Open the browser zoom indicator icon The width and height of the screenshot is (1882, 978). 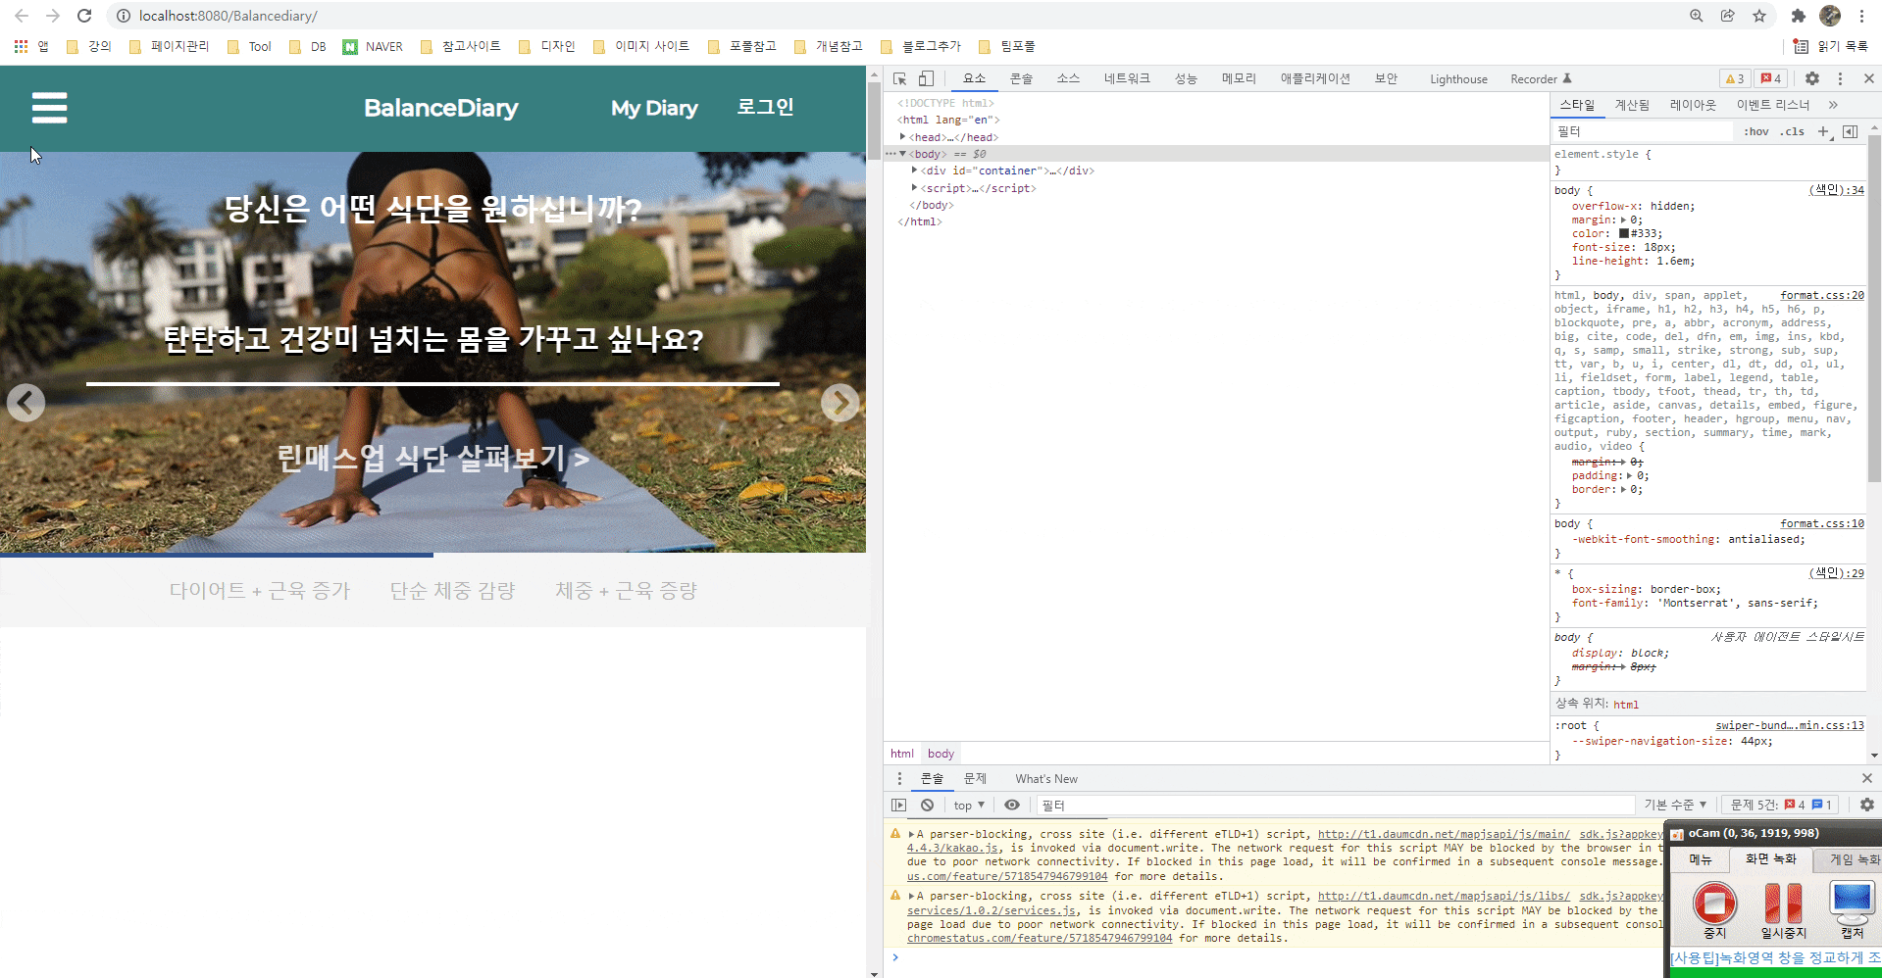(1697, 16)
